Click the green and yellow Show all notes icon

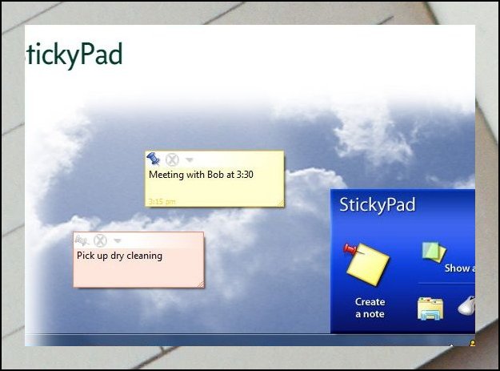434,252
